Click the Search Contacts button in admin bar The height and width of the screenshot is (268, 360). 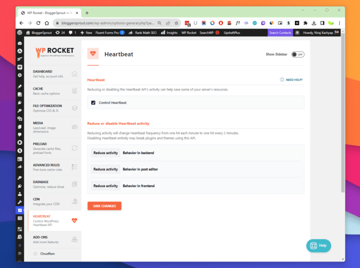[x=280, y=32]
